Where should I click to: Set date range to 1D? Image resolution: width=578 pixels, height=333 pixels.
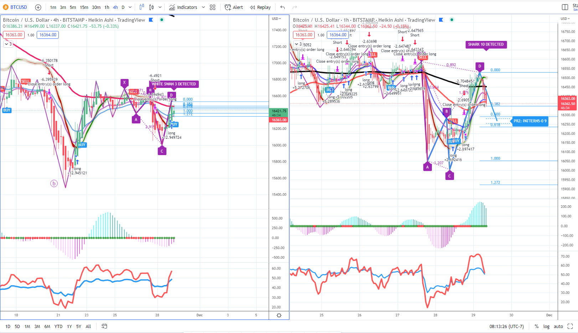pyautogui.click(x=8, y=326)
